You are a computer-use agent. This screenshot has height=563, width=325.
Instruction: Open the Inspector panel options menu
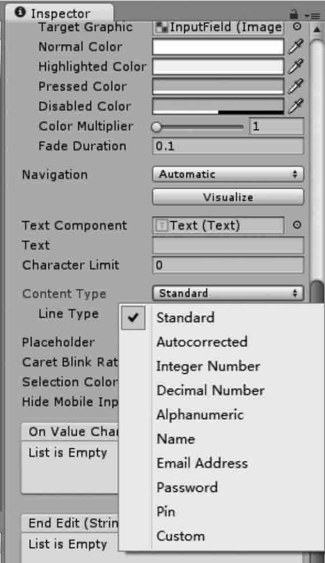(x=313, y=16)
